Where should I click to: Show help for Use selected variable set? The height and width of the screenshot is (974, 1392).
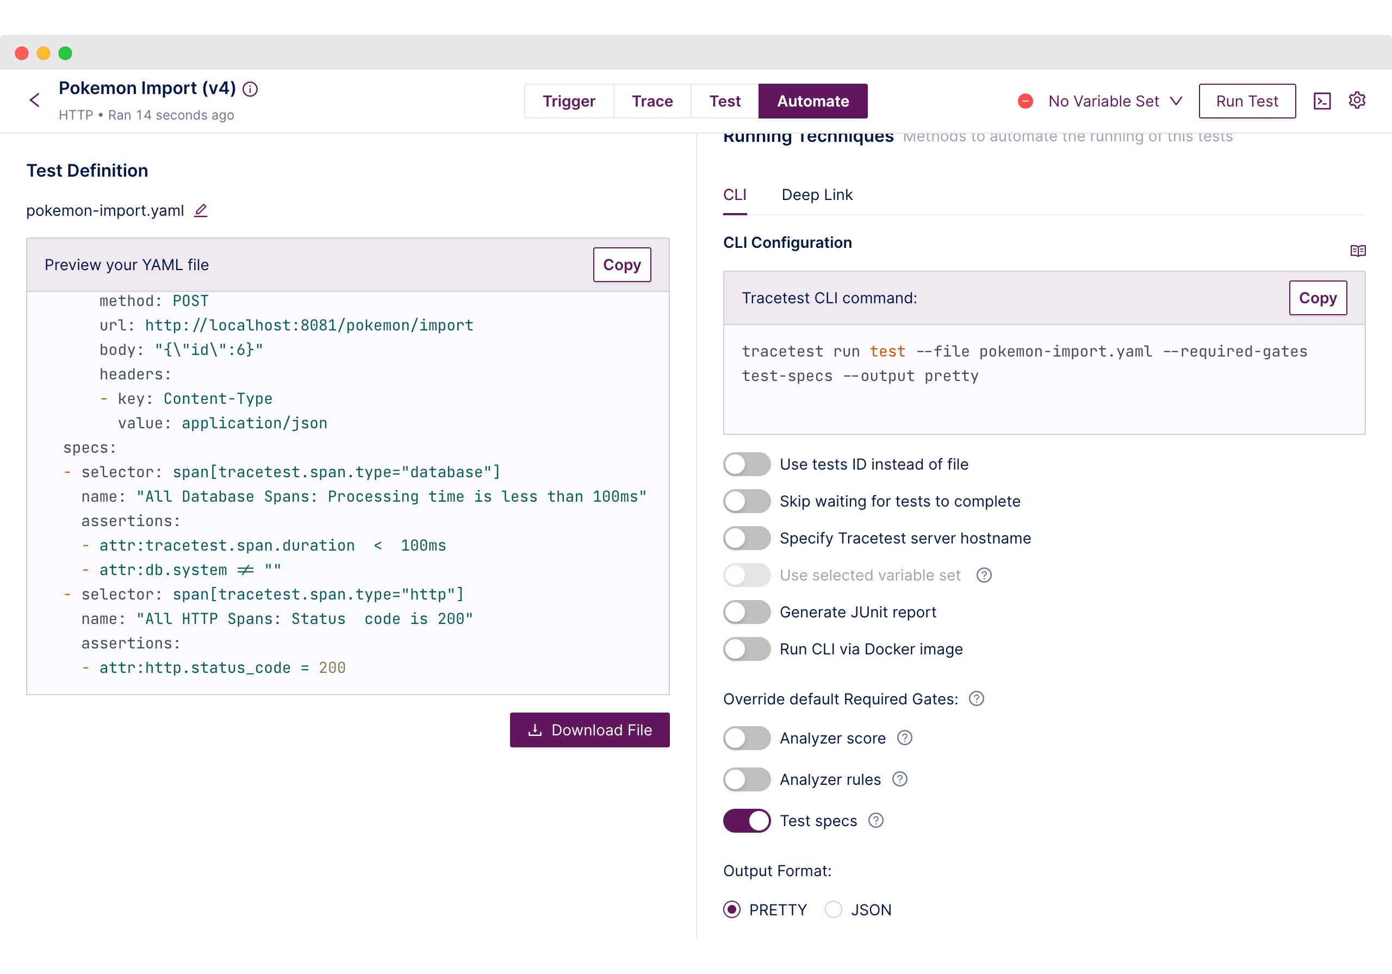tap(984, 575)
